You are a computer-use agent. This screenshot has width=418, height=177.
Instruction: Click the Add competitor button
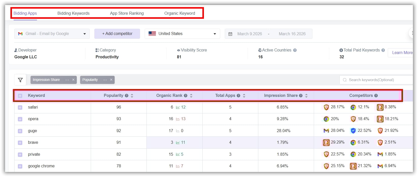point(117,34)
